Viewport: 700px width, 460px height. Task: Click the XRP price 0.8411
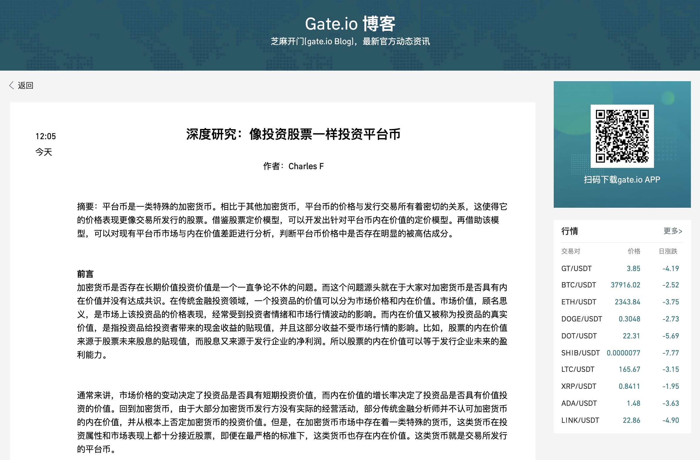click(x=629, y=386)
